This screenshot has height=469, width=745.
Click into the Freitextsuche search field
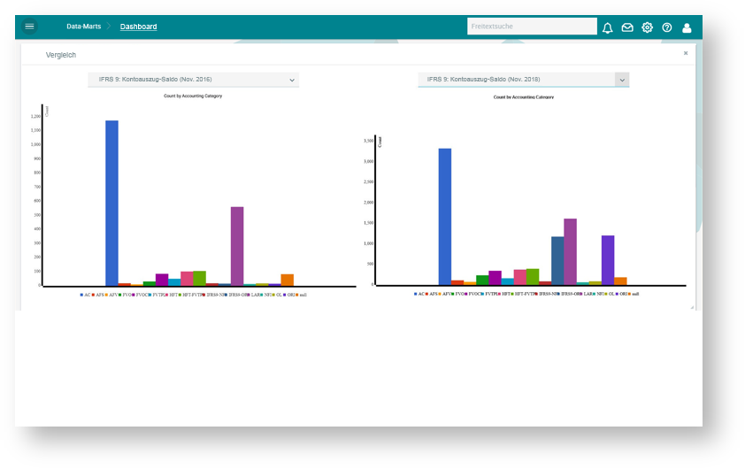[x=531, y=27]
